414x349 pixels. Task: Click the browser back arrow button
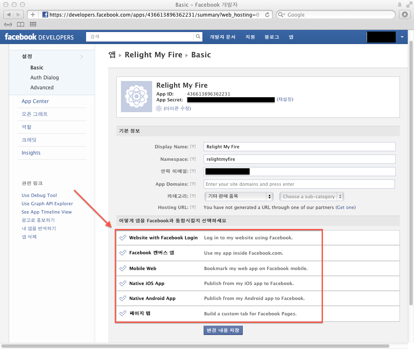tap(9, 15)
